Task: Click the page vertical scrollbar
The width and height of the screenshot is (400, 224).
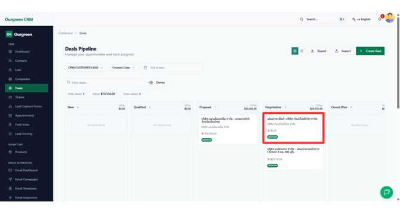Action: (x=398, y=63)
